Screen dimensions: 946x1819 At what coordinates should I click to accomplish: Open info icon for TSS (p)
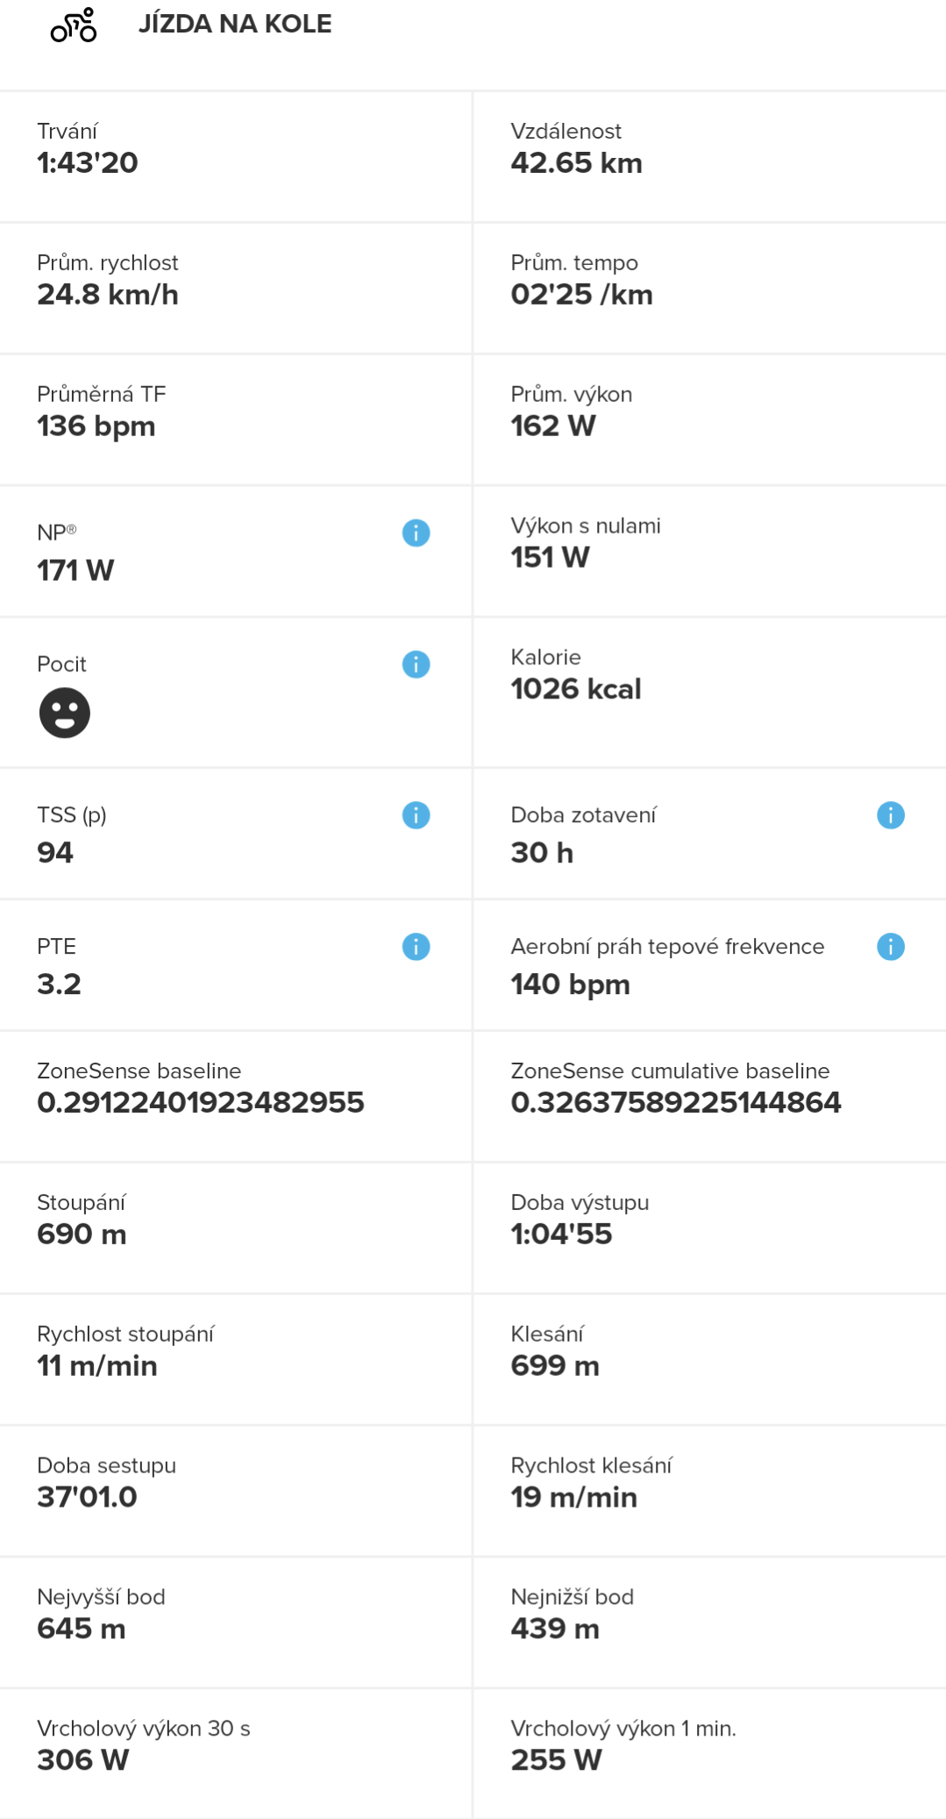tap(416, 815)
